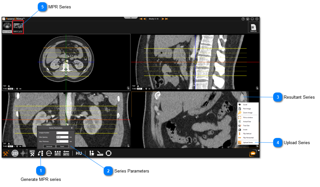
Task: Select the ruler measurement tool
Action: 100,153
